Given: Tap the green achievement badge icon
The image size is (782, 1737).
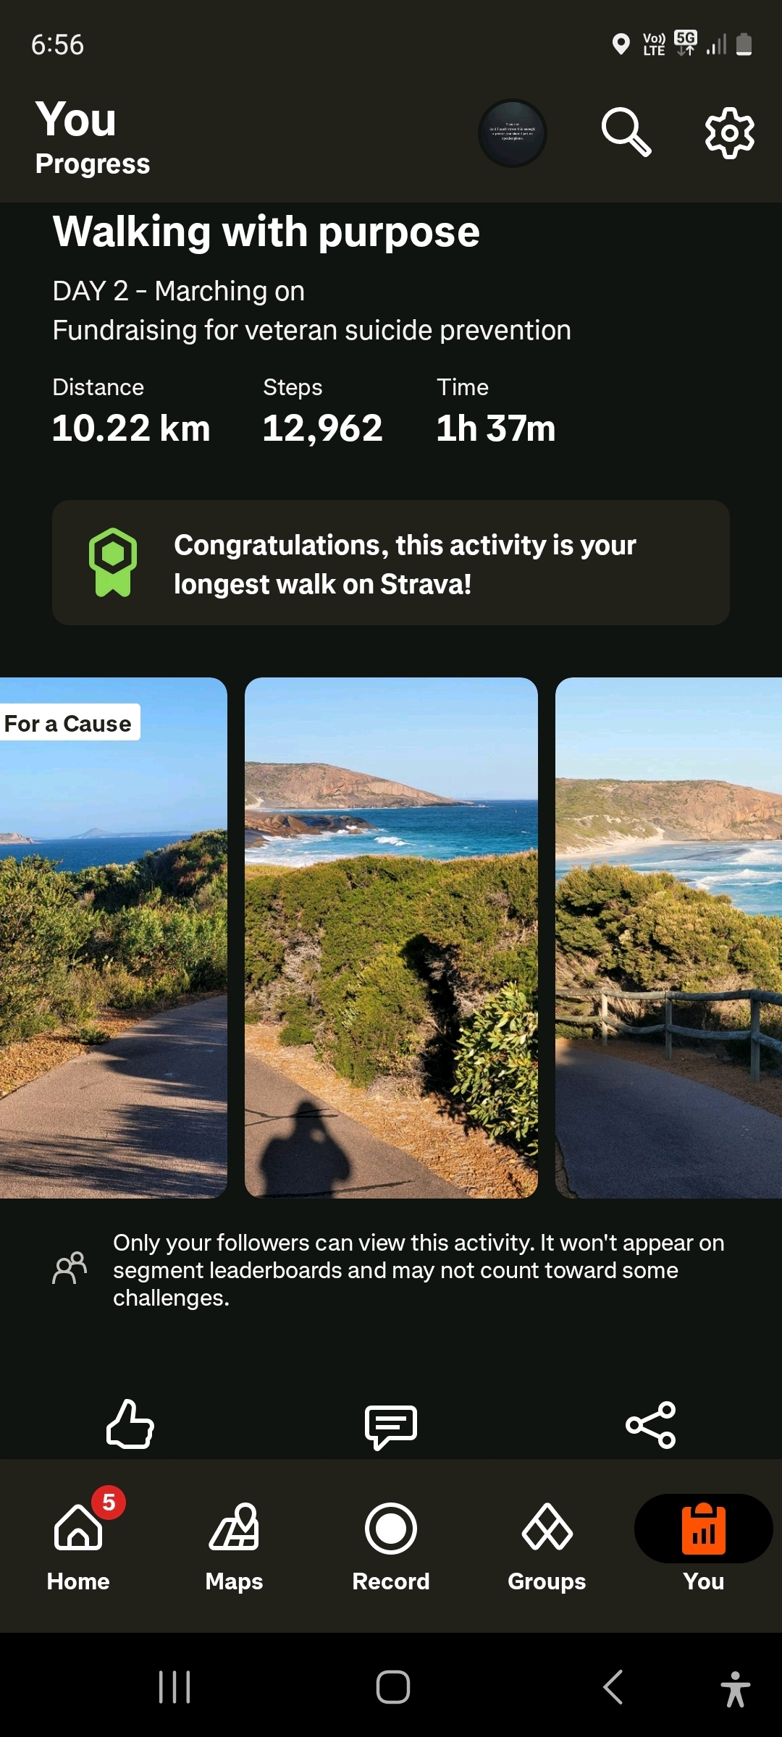Looking at the screenshot, I should point(113,562).
